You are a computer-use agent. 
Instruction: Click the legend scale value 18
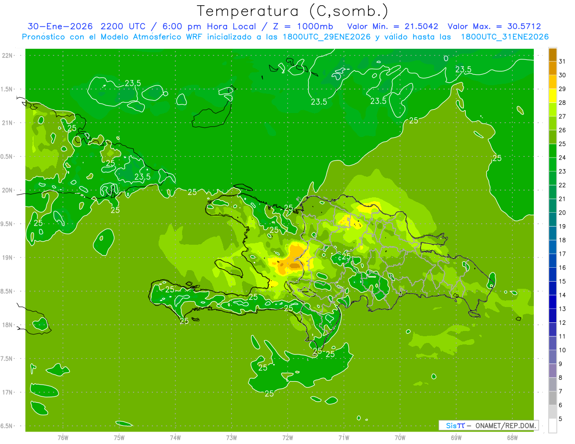[563, 240]
